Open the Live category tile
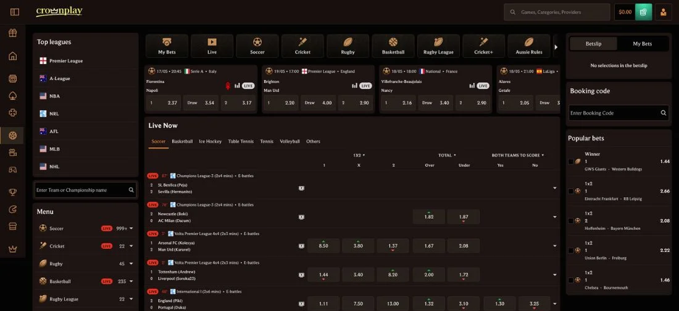The height and width of the screenshot is (311, 679). pos(212,46)
